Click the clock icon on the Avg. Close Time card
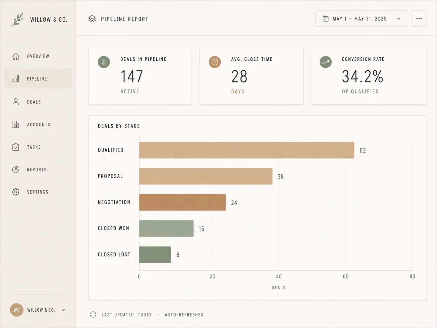 click(215, 62)
